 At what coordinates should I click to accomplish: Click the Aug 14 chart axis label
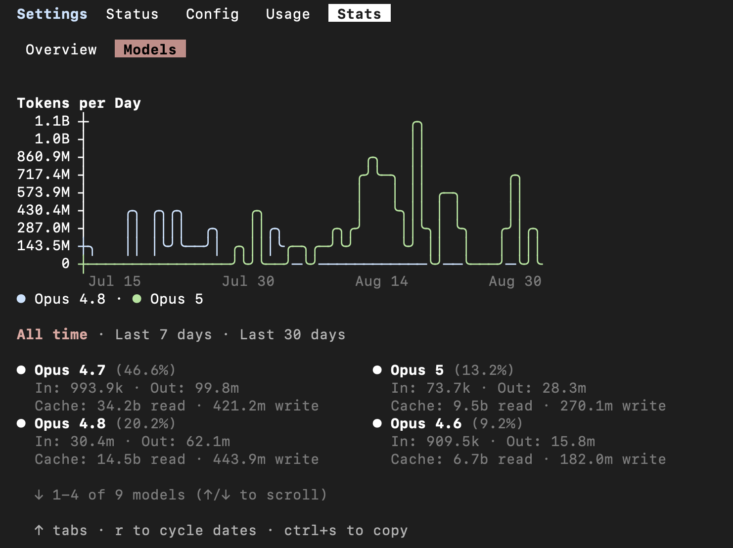[381, 281]
